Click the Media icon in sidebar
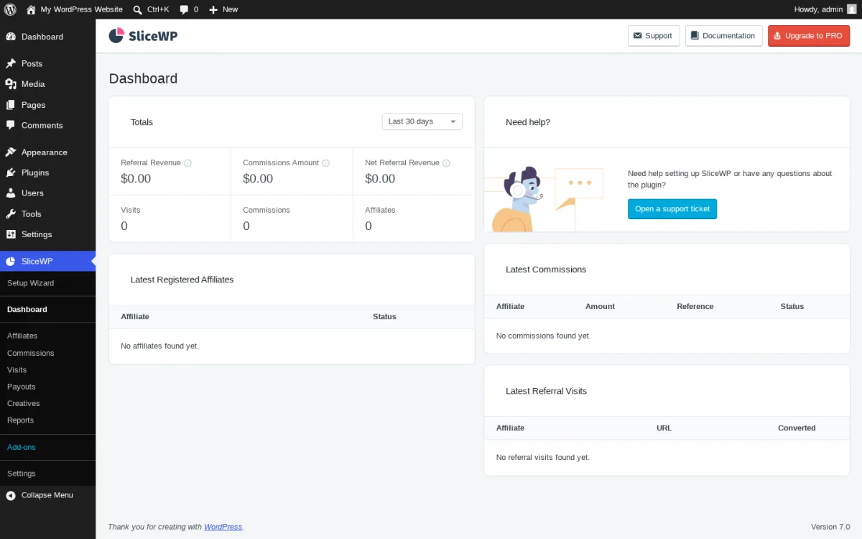 point(11,84)
